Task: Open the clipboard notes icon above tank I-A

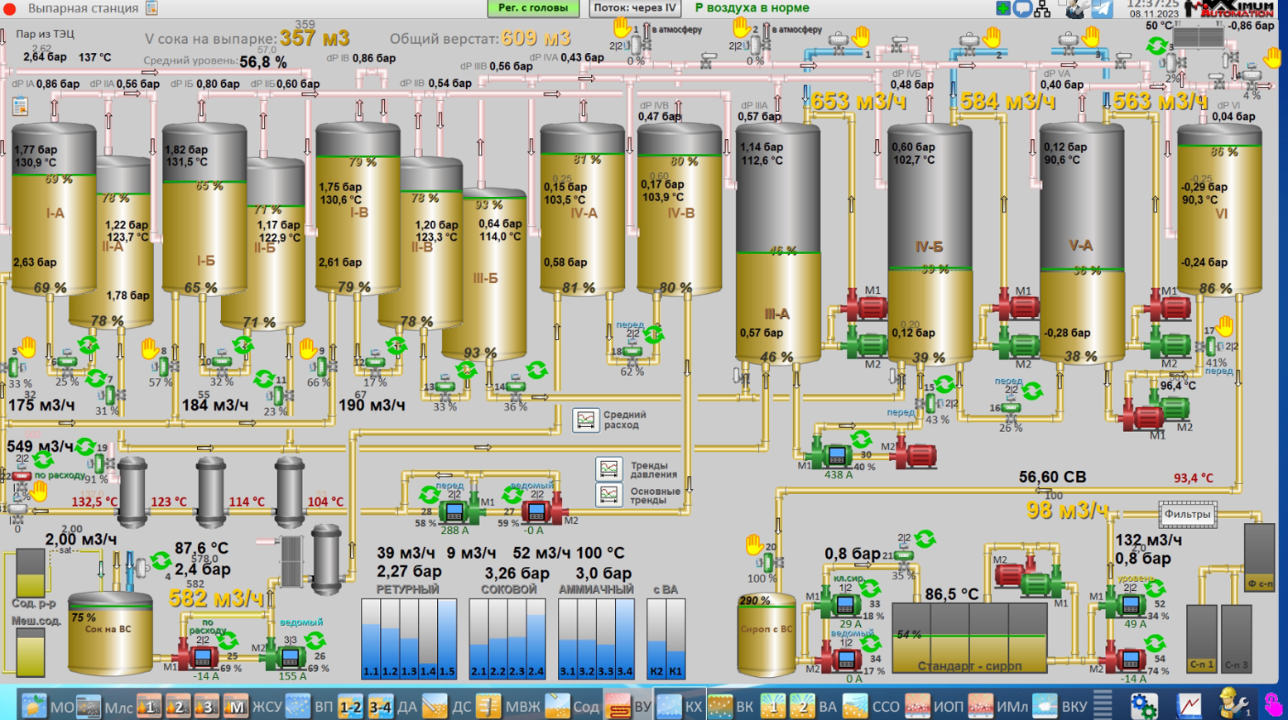Action: 20,106
